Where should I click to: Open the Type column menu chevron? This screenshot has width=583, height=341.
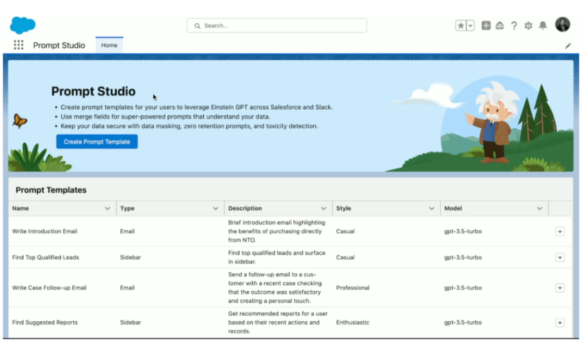point(215,208)
